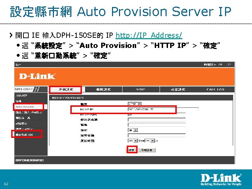Image resolution: width=252 pixels, height=189 pixels.
Task: Open the http://IP_Address/ hyperlink
Action: (x=149, y=35)
